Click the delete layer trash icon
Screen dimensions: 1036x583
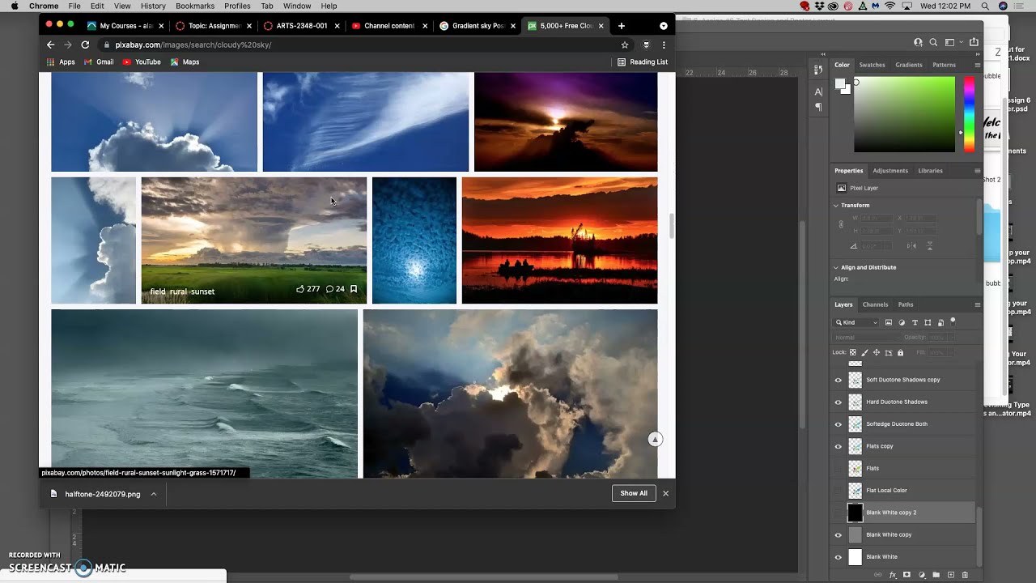tap(965, 575)
